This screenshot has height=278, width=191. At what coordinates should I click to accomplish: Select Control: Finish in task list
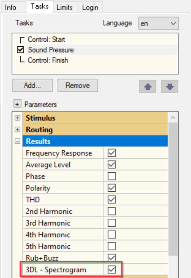pyautogui.click(x=48, y=60)
